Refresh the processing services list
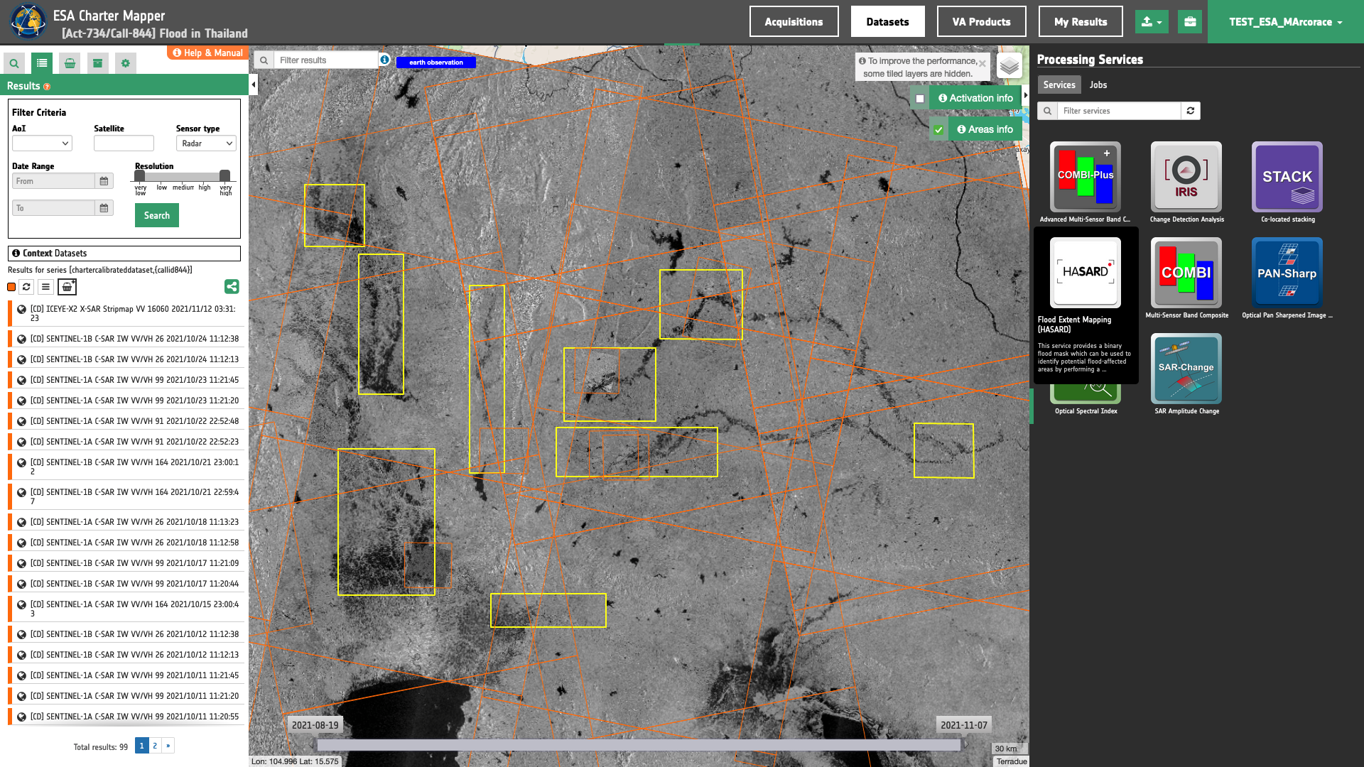1364x767 pixels. [x=1191, y=111]
